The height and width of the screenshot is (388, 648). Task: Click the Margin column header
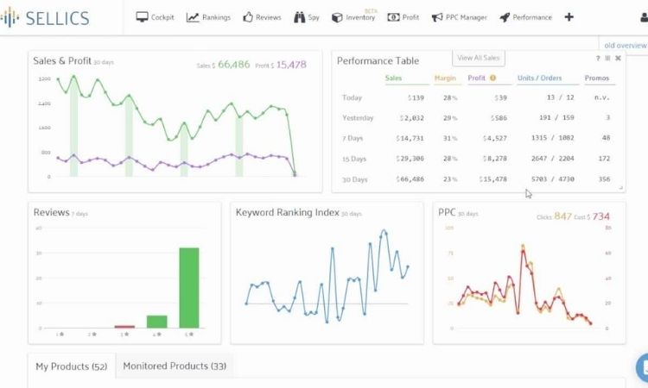[x=445, y=78]
